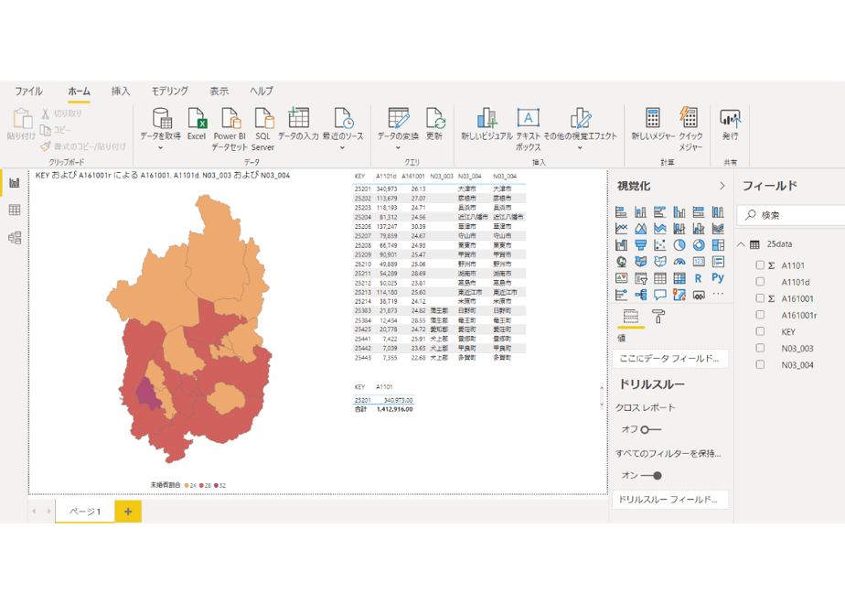
Task: Check the A161001r field checkbox
Action: click(x=760, y=315)
